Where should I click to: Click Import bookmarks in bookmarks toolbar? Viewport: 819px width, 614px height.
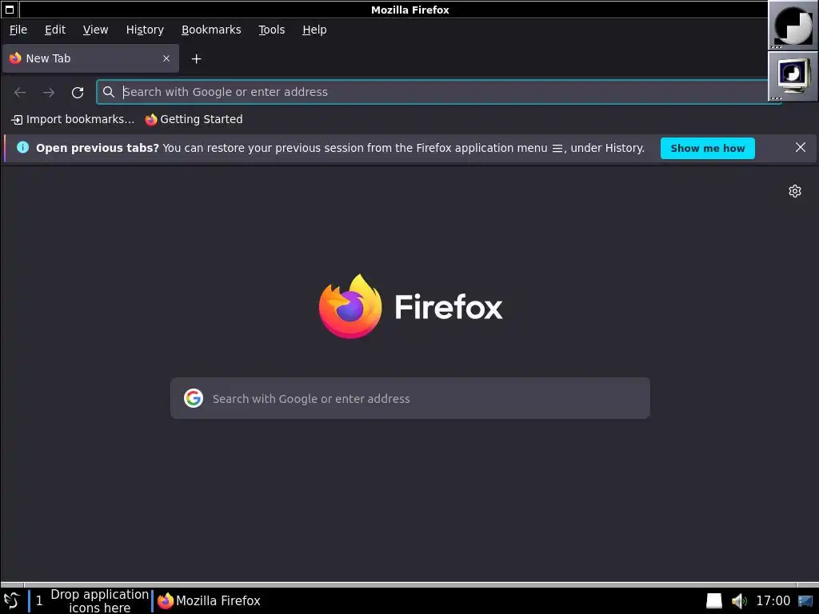[73, 120]
